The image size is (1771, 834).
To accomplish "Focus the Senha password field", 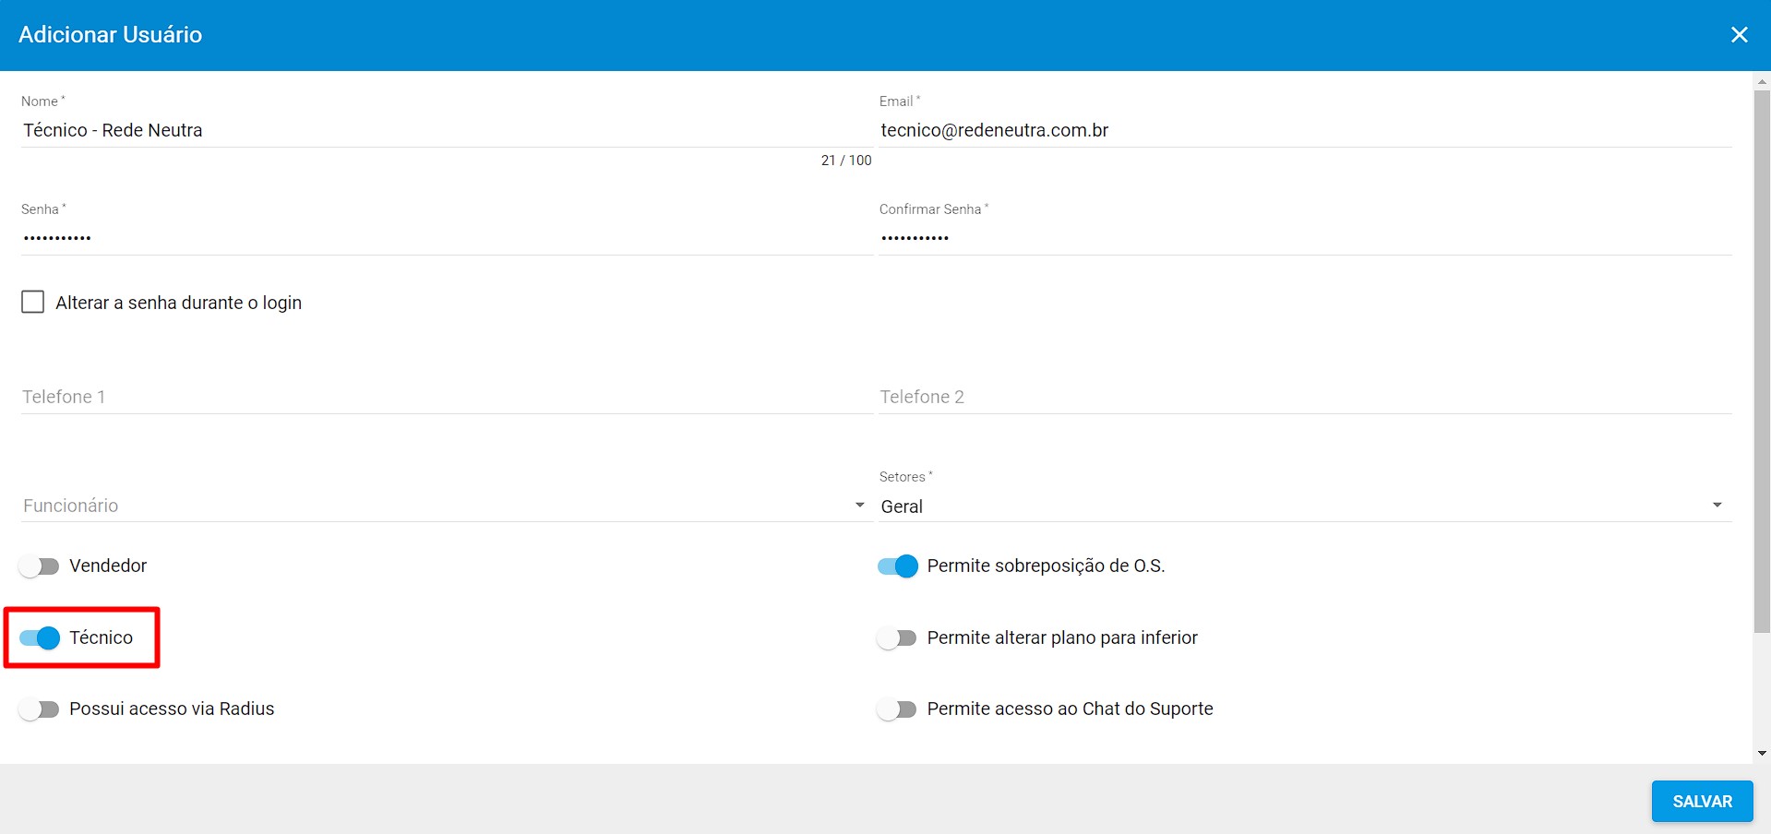I will pos(443,238).
